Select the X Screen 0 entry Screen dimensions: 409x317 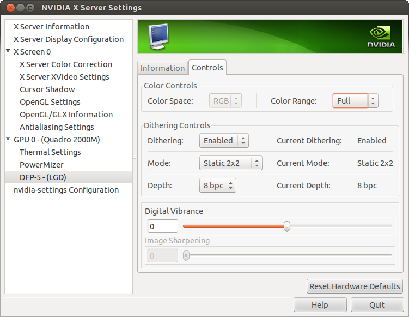(x=32, y=52)
